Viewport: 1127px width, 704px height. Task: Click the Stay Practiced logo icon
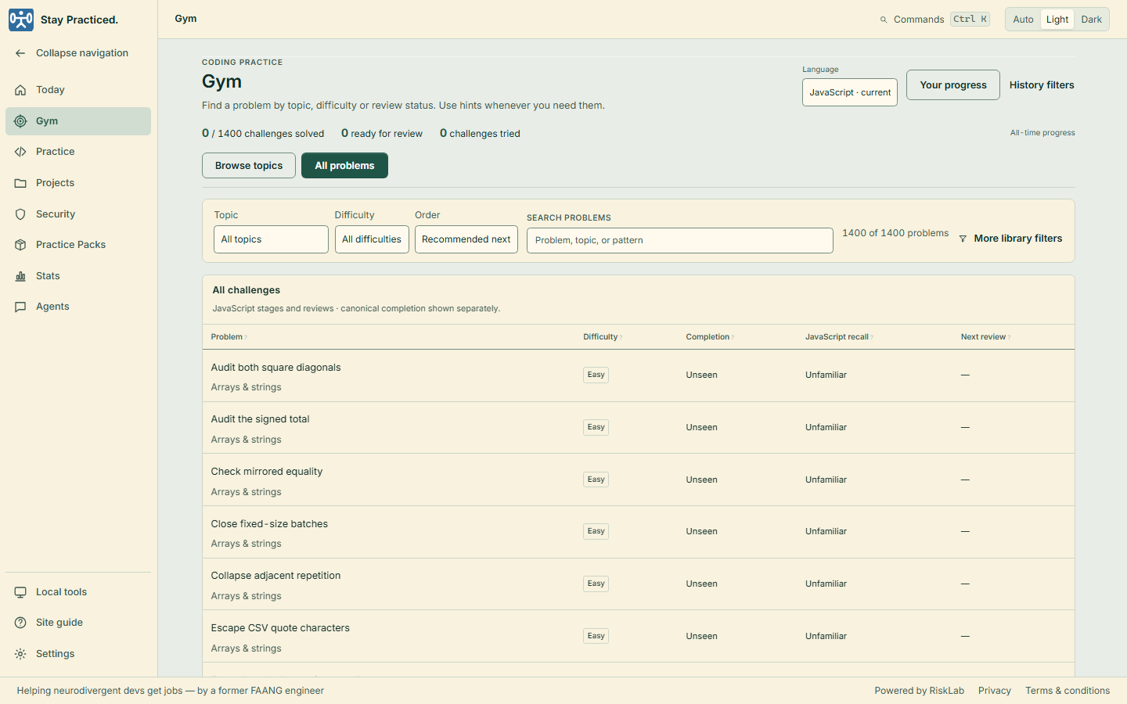pyautogui.click(x=21, y=20)
